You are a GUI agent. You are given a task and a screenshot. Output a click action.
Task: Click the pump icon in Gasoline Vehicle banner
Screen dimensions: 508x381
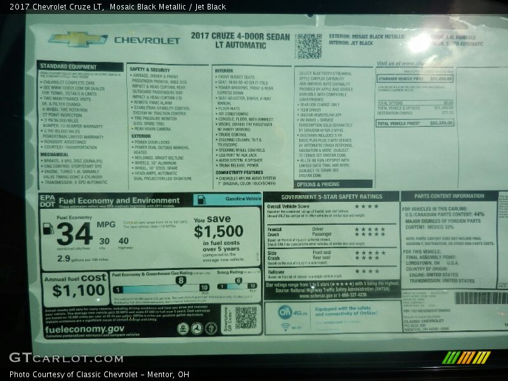click(x=201, y=199)
